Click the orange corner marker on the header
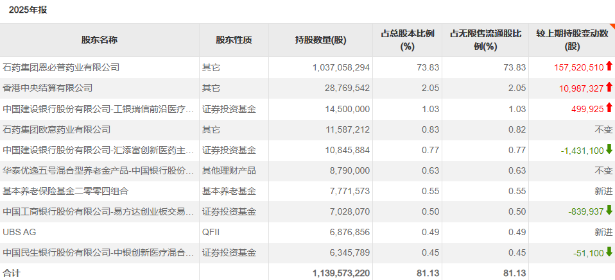Image resolution: width=615 pixels, height=280 pixels. point(612,26)
